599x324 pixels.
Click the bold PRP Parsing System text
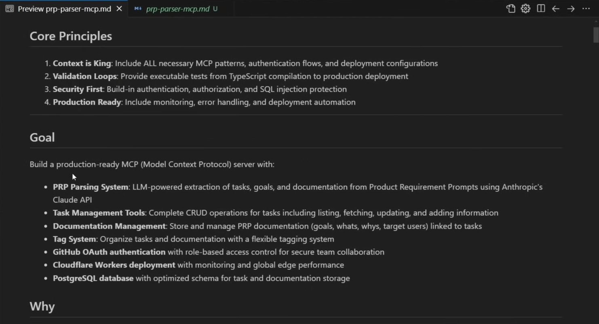91,187
